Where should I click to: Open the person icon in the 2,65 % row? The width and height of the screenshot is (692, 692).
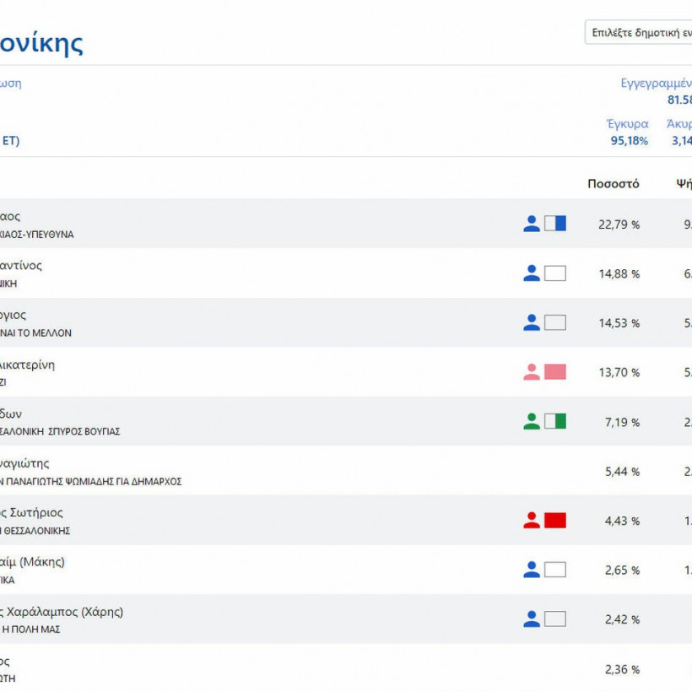point(532,570)
